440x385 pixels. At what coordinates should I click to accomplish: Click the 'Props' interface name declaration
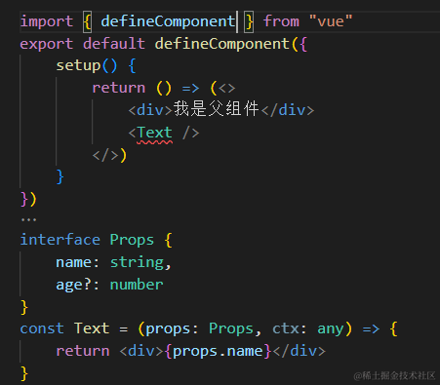point(132,240)
